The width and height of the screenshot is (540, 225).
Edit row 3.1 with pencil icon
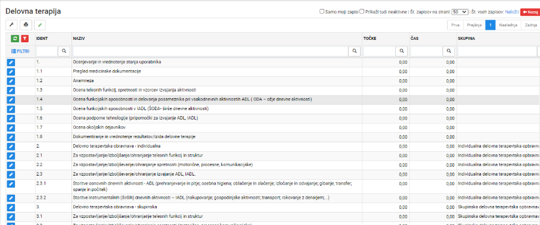coord(11,217)
